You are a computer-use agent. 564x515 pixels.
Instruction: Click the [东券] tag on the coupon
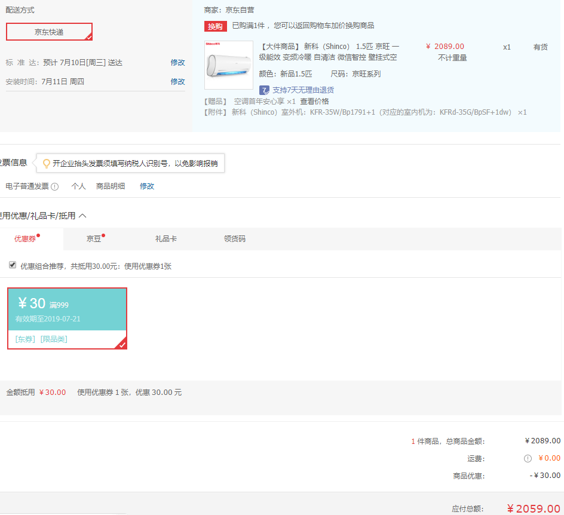point(25,339)
